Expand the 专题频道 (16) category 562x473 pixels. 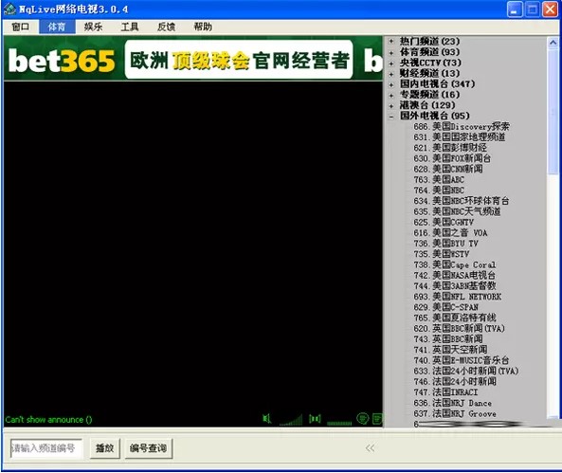pos(391,95)
